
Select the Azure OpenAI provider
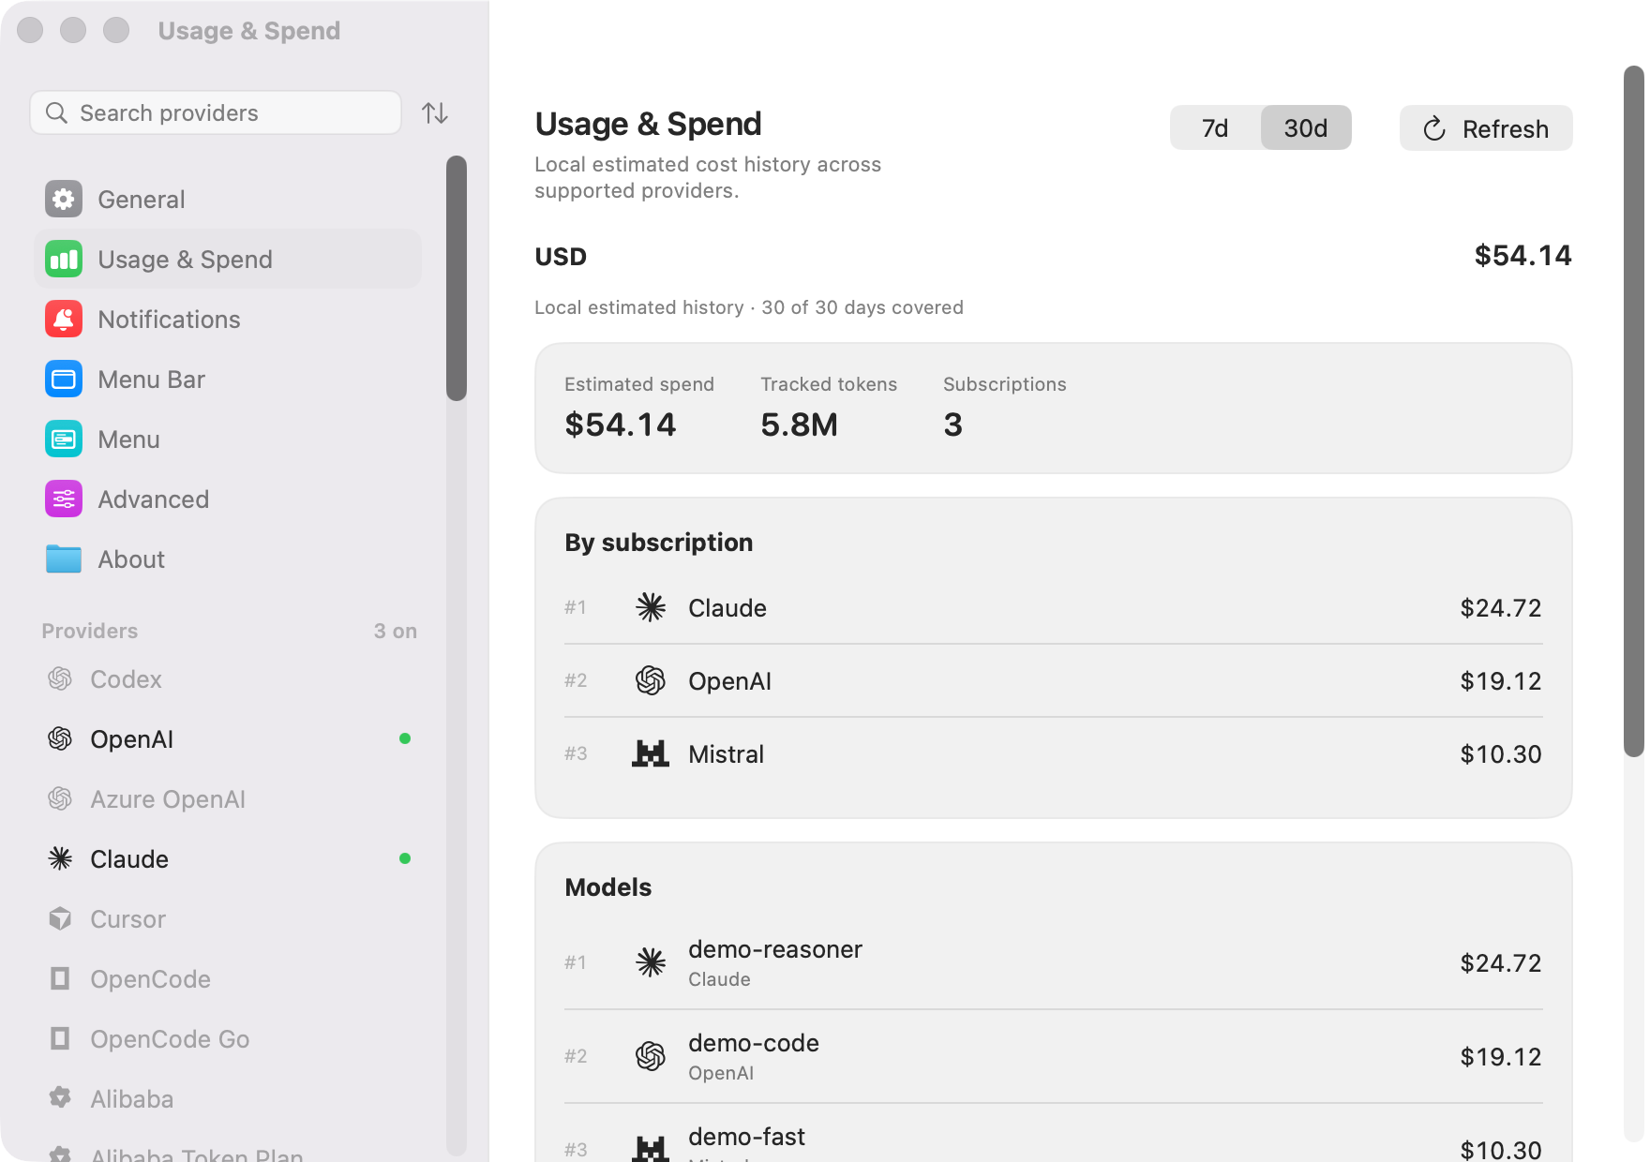[x=228, y=798]
